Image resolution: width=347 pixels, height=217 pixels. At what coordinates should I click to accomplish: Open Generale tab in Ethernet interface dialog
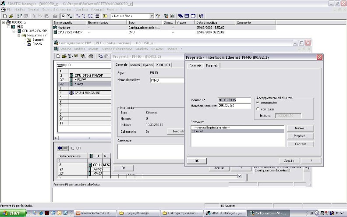coord(195,66)
